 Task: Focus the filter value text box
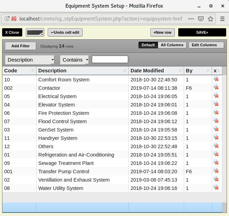(110, 59)
